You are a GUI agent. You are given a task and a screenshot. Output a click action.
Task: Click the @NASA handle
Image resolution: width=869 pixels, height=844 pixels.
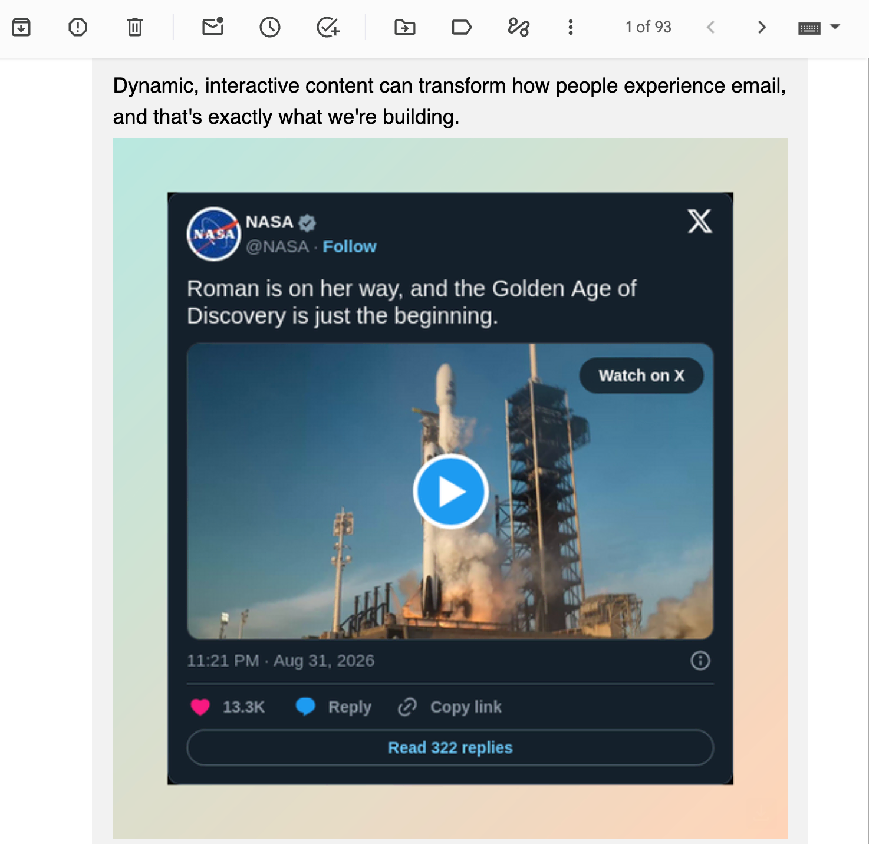277,246
